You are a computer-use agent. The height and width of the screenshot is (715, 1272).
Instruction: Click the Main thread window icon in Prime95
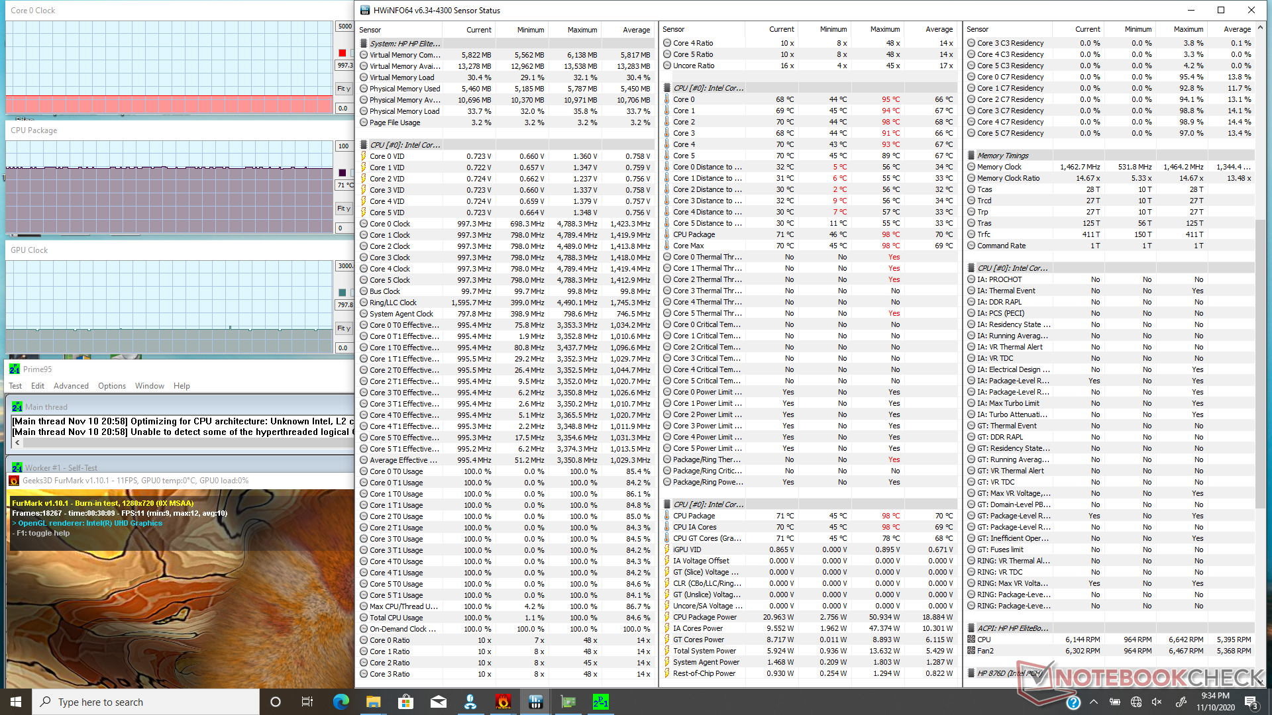point(17,406)
